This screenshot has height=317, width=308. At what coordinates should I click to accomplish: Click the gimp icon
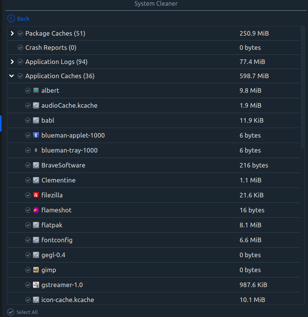point(36,270)
